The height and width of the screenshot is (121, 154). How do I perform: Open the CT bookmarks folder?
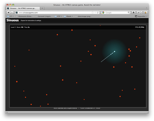click(11, 16)
